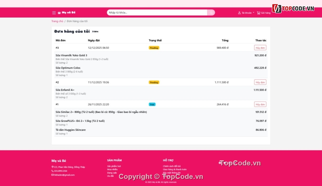322x186 pixels.
Task: Click order total 264.416 đ
Action: [x=222, y=104]
